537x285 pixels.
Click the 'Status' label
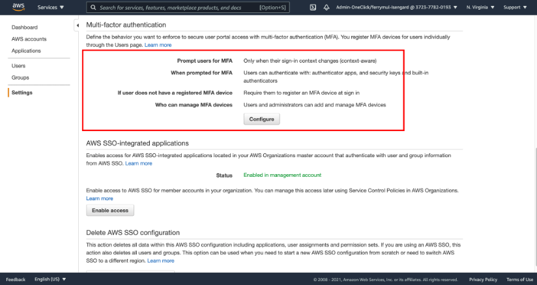tap(224, 175)
